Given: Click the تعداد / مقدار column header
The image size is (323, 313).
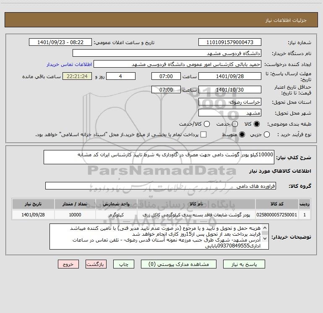Looking at the screenshot, I should tap(75, 204).
